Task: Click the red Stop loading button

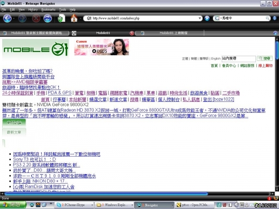Action: [36, 18]
